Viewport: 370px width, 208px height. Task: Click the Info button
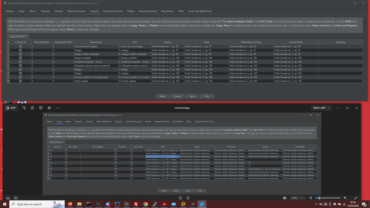(x=207, y=96)
